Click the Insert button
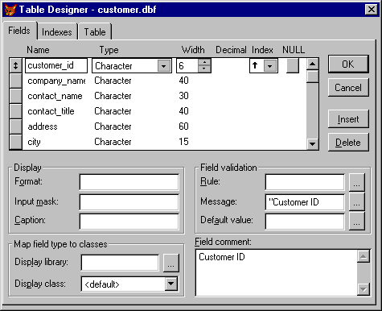The image size is (382, 311). coord(348,119)
